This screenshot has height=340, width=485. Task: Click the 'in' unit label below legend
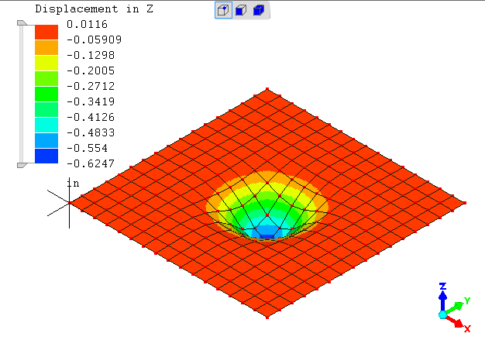click(x=74, y=184)
